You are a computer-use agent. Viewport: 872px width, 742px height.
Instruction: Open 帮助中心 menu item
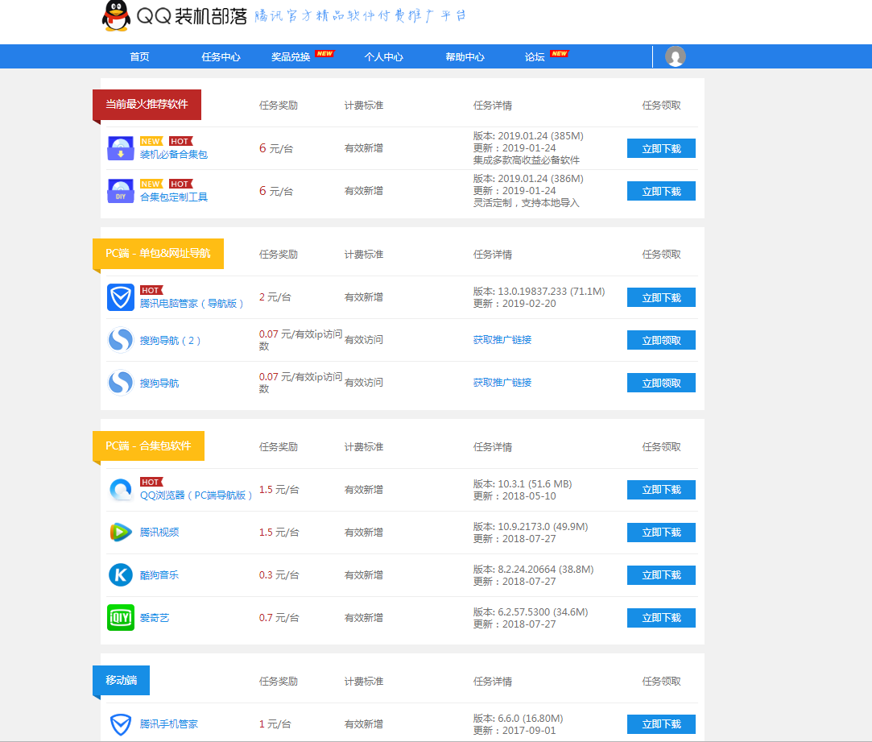[x=465, y=56]
